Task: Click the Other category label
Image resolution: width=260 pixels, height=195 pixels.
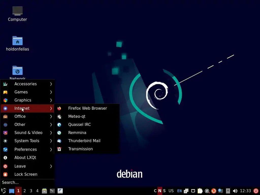Action: click(20, 124)
